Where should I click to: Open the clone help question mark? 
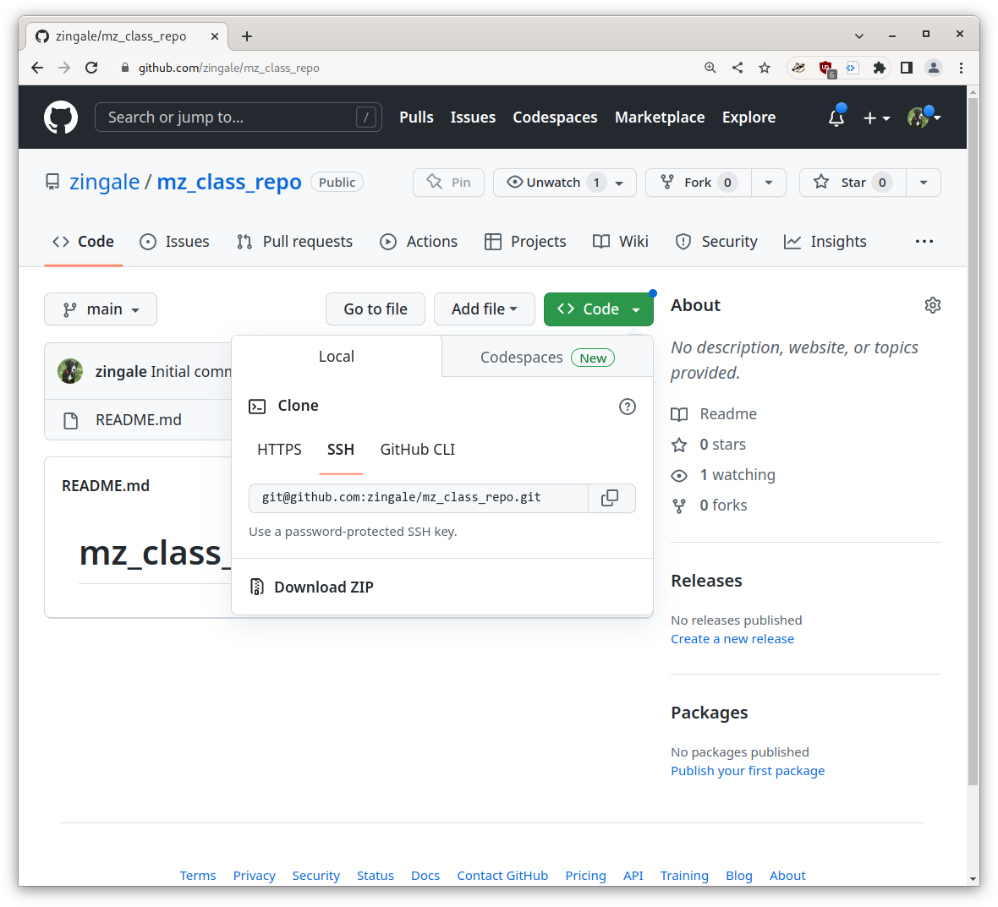pyautogui.click(x=627, y=407)
